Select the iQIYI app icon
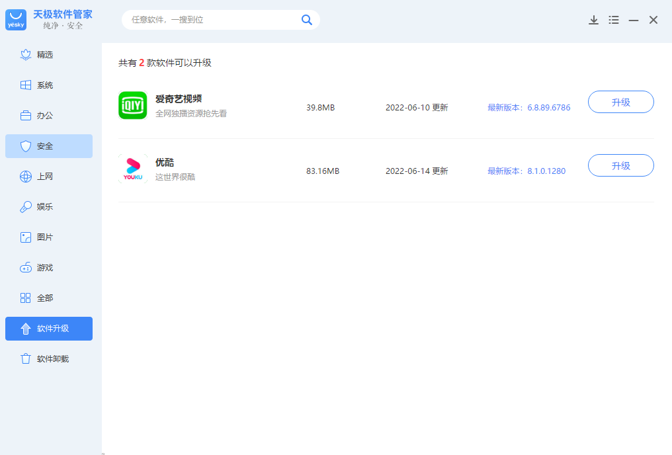 point(133,105)
